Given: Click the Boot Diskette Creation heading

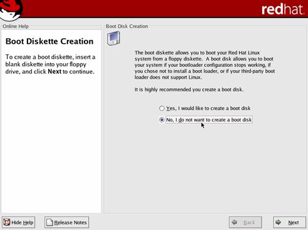Looking at the screenshot, I should pos(49,41).
